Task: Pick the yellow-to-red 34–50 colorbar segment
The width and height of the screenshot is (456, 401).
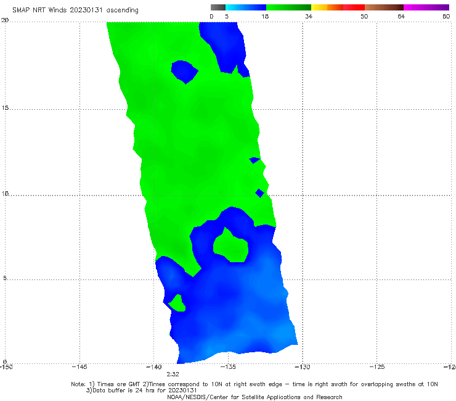Action: (x=338, y=7)
